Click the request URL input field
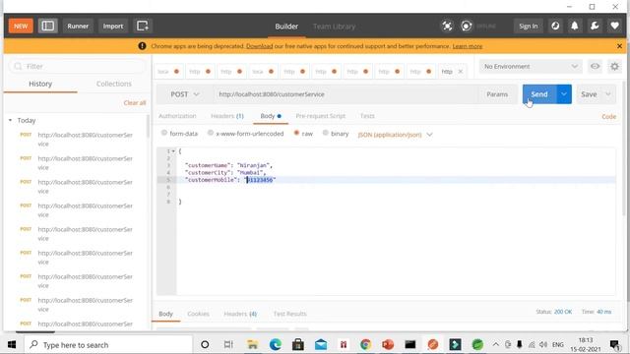Viewport: 630px width, 354px height. click(x=346, y=94)
